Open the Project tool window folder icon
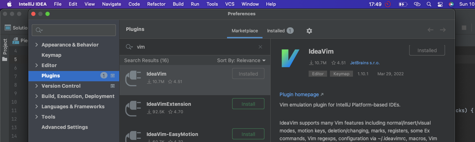The height and width of the screenshot is (142, 475). pyautogui.click(x=5, y=59)
